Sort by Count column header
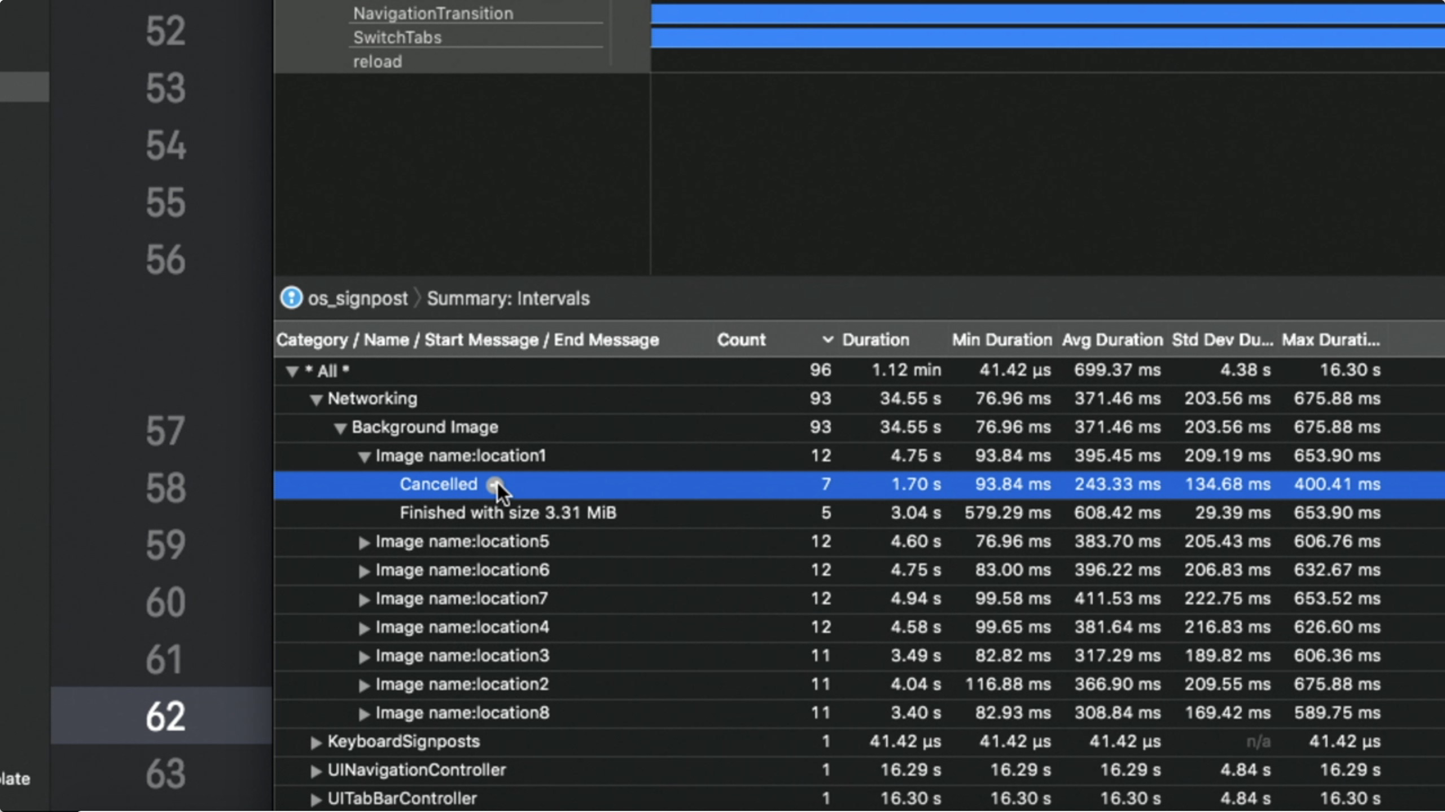Image resolution: width=1445 pixels, height=812 pixels. click(x=741, y=339)
